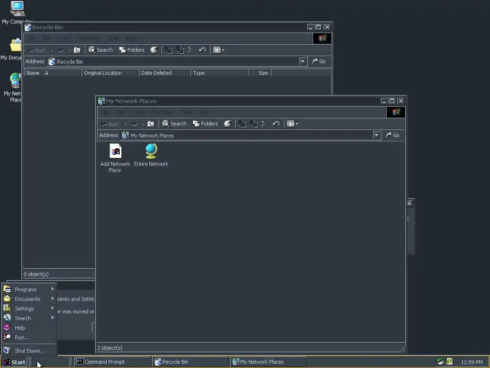This screenshot has height=368, width=490.
Task: Select My Documents desktop icon
Action: [12, 49]
